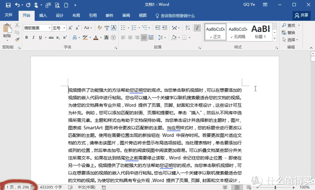This screenshot has height=190, width=315.
Task: Switch to Print Layout view in status bar
Action: (x=237, y=187)
